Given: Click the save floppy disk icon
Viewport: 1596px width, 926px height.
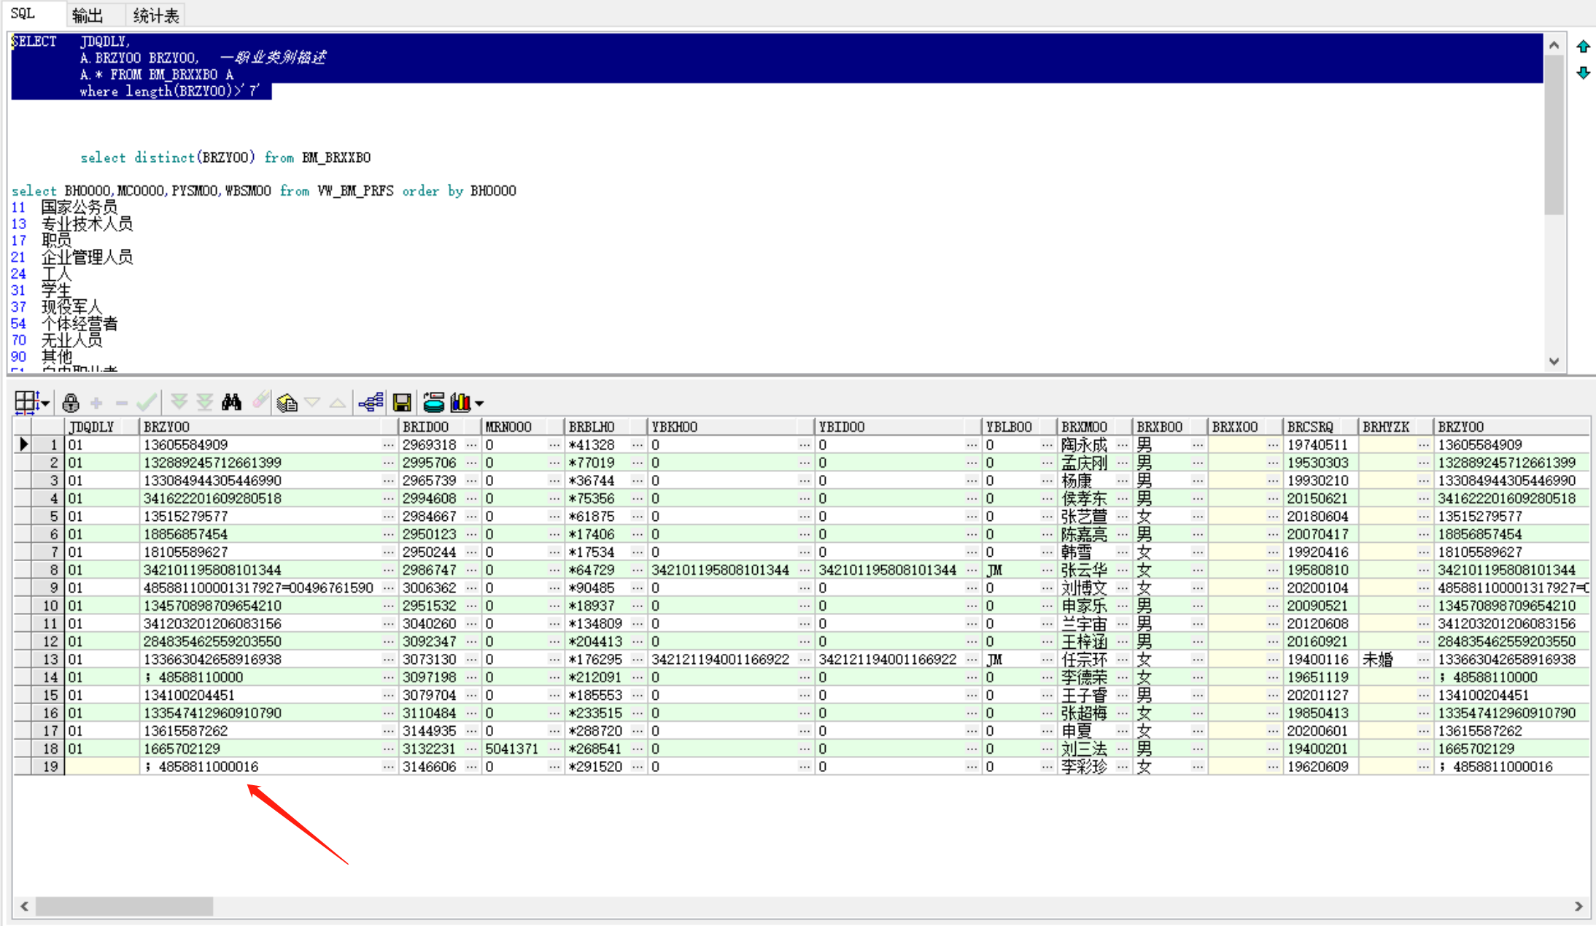Looking at the screenshot, I should (401, 403).
